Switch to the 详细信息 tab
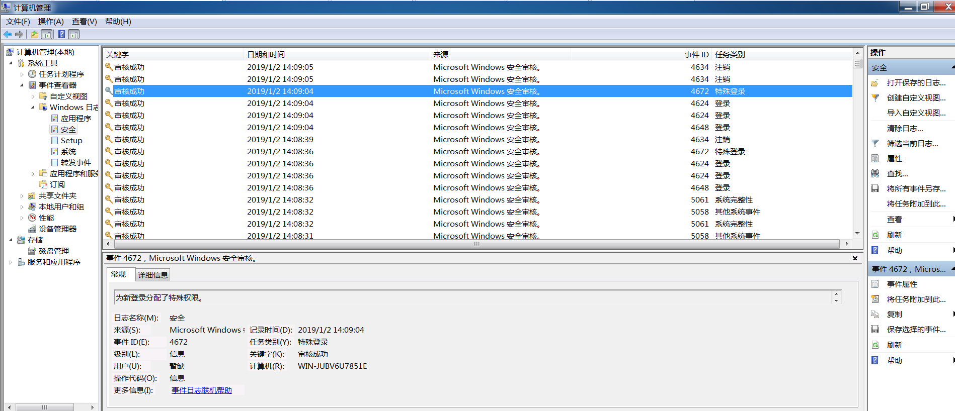The height and width of the screenshot is (411, 955). (153, 275)
